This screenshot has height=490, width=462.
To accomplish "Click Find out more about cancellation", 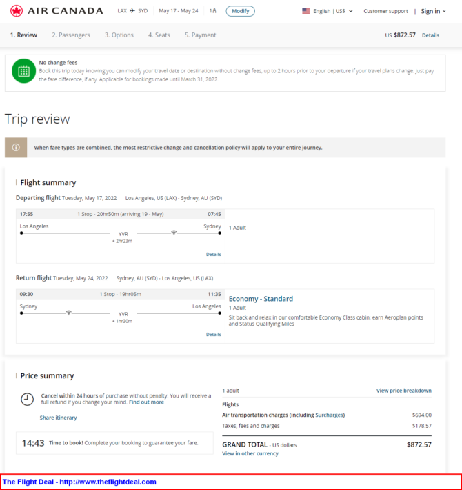I will point(146,402).
